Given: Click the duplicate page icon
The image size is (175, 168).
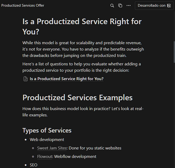Looking at the screenshot, I should tap(120, 6).
